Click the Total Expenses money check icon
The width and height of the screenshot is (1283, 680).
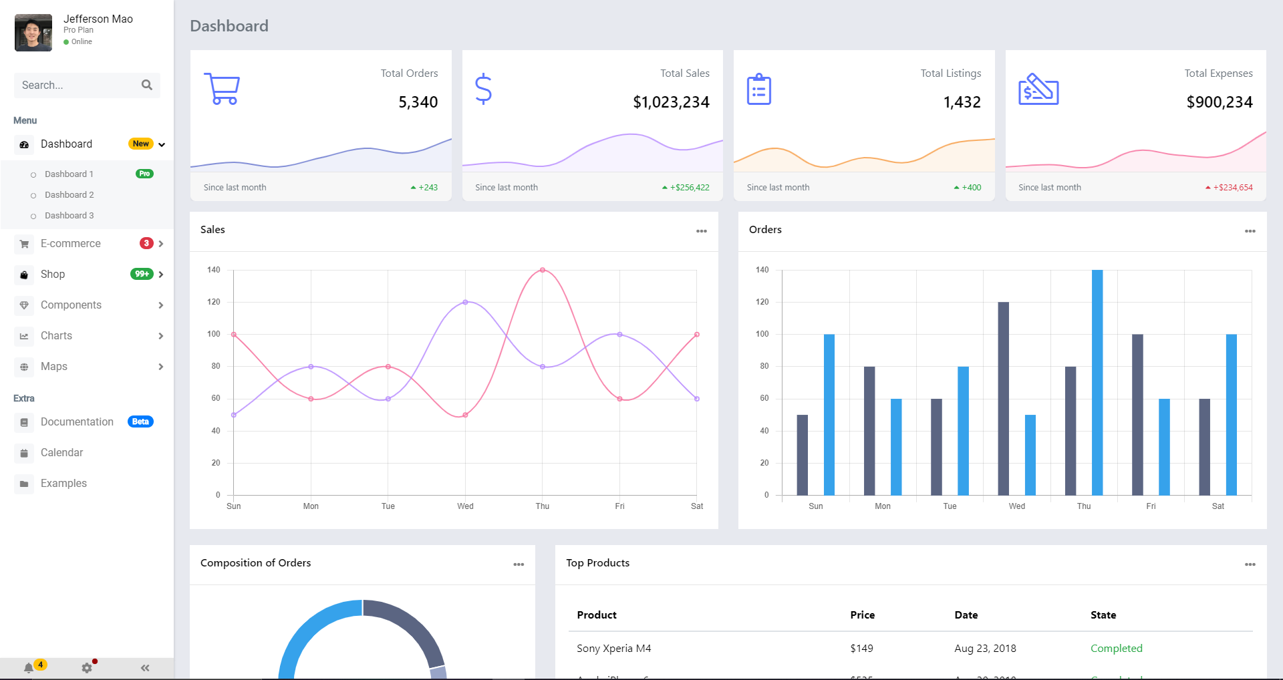(1038, 89)
